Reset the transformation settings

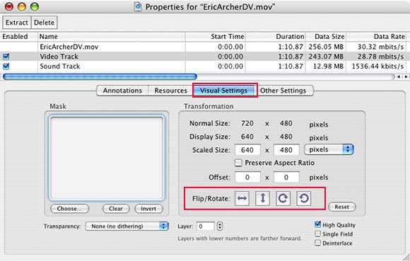341,207
